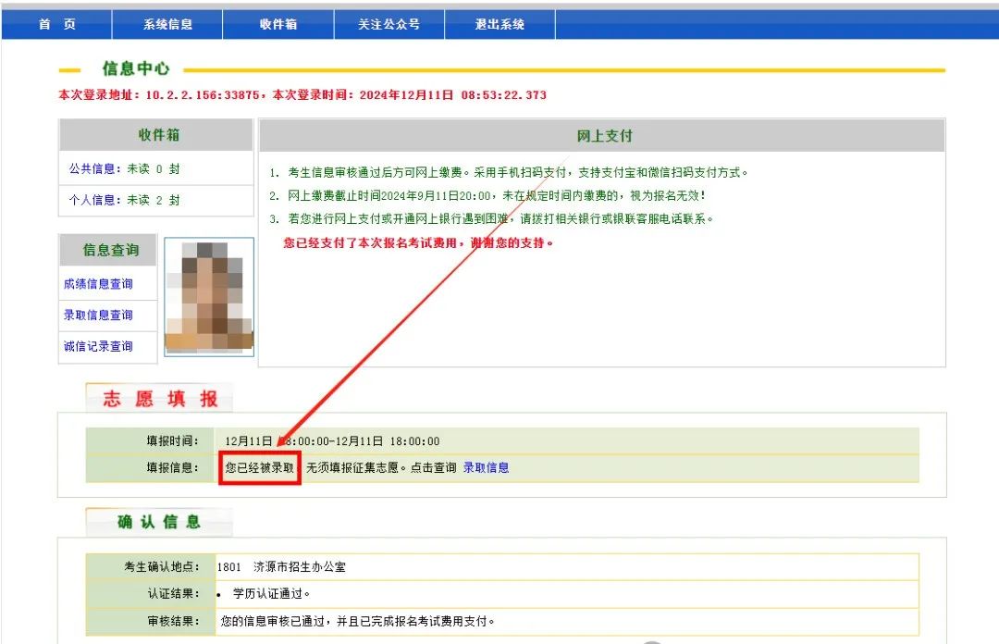Open the 诚信记录查询 link
999x644 pixels.
[x=98, y=346]
